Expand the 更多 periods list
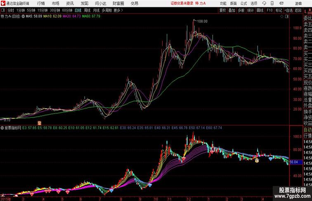Image resolution: width=312 pixels, height=201 pixels. (x=118, y=10)
